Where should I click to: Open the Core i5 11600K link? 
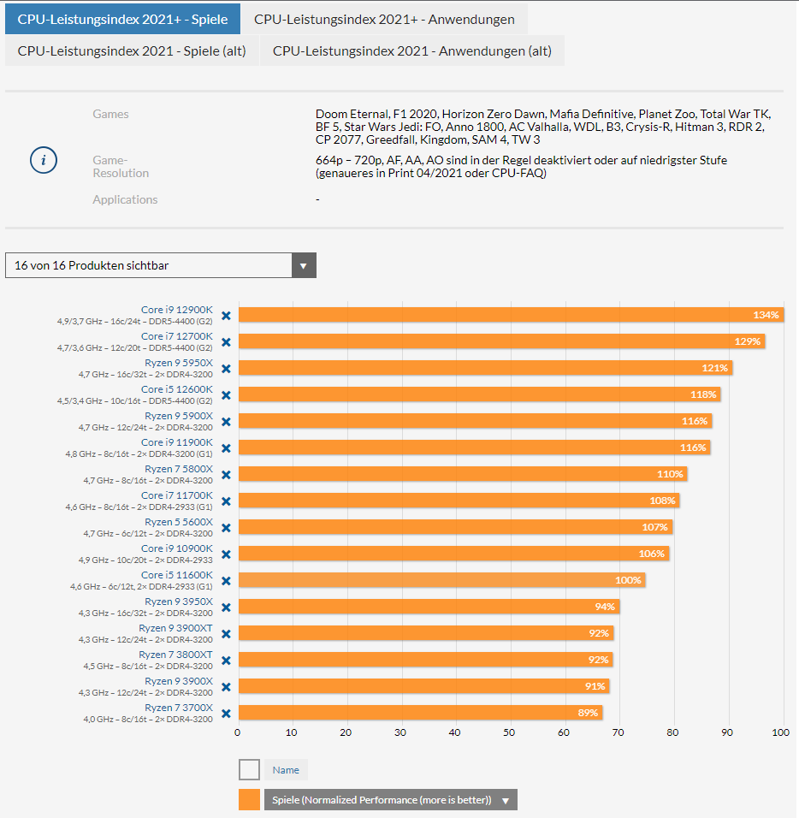click(x=177, y=575)
